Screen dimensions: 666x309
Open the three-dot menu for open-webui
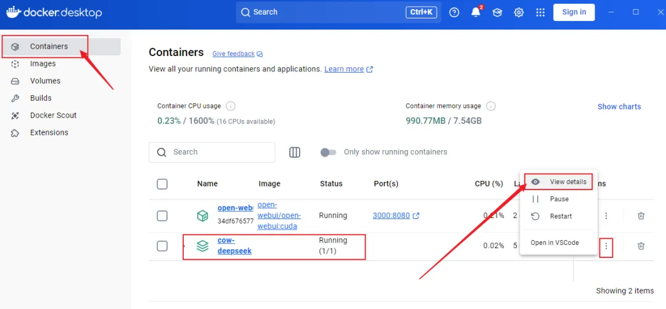[606, 216]
